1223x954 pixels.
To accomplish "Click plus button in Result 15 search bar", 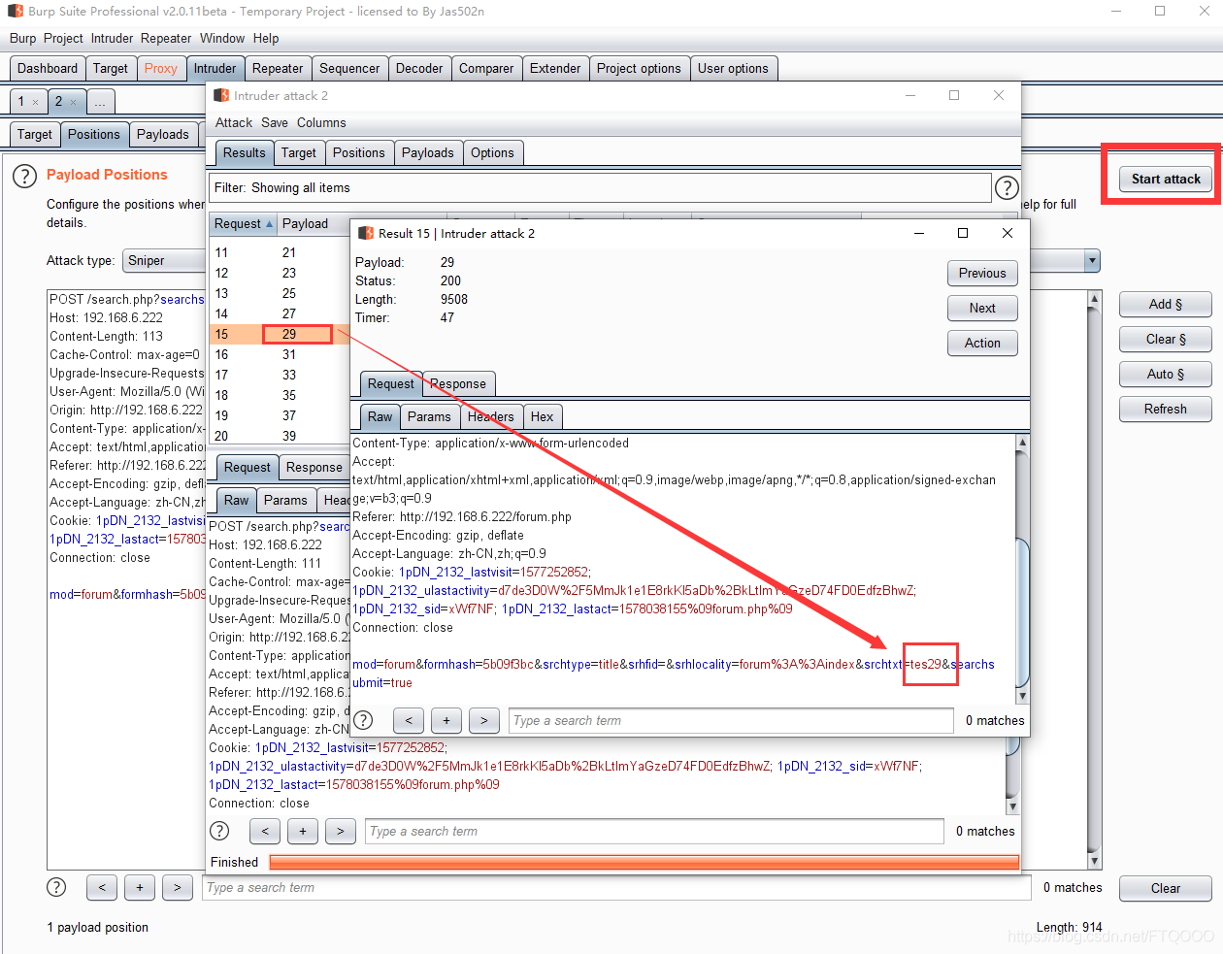I will click(x=446, y=720).
